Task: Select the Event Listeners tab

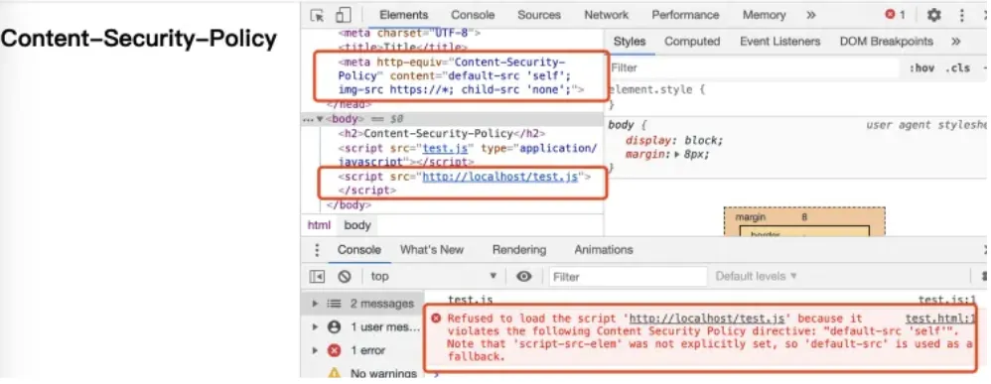Action: click(779, 42)
